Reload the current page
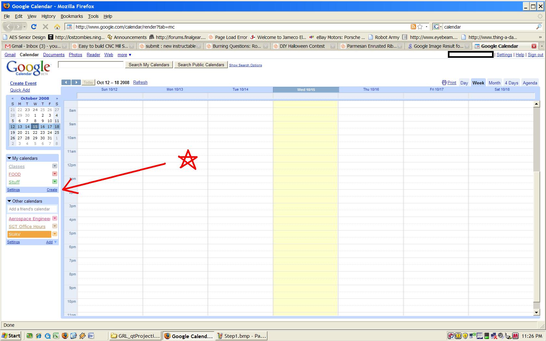The height and width of the screenshot is (341, 546). (x=34, y=27)
